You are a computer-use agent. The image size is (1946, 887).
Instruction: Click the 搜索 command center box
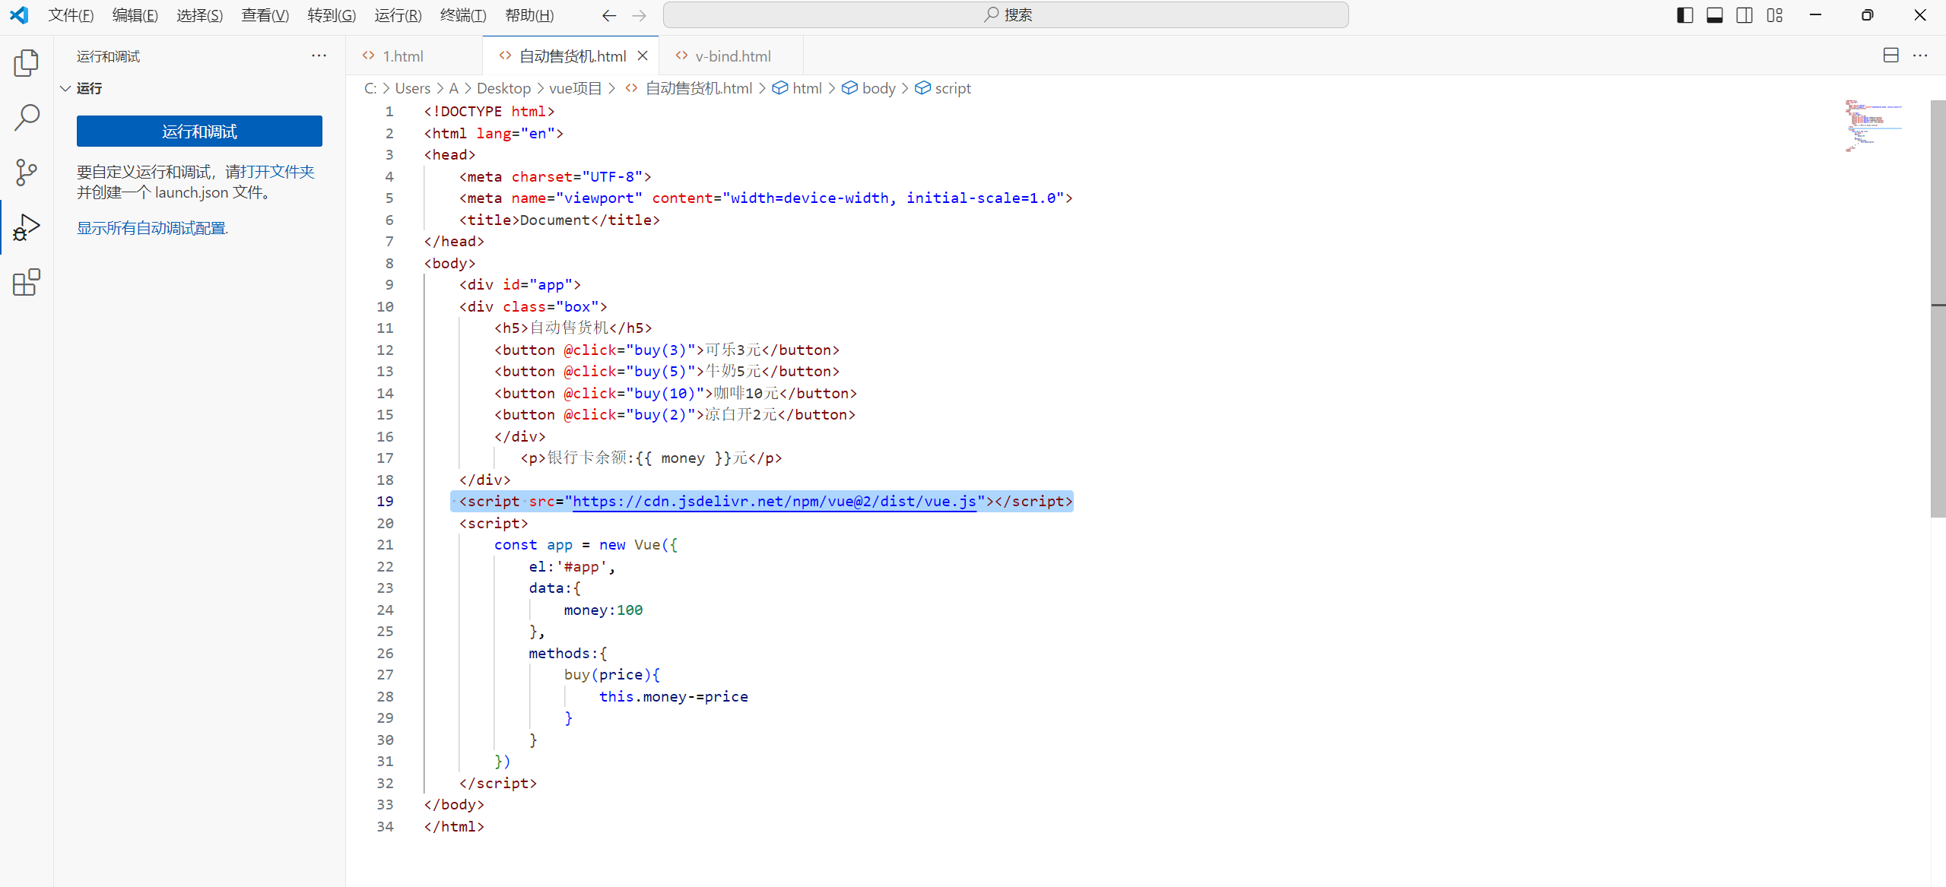1005,15
